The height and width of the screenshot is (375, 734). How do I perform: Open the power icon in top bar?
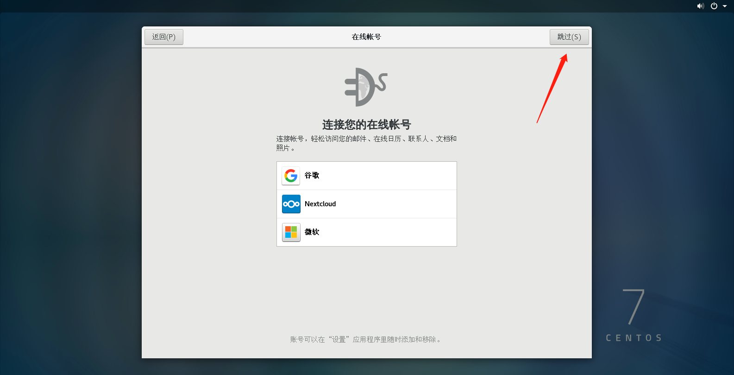(714, 6)
